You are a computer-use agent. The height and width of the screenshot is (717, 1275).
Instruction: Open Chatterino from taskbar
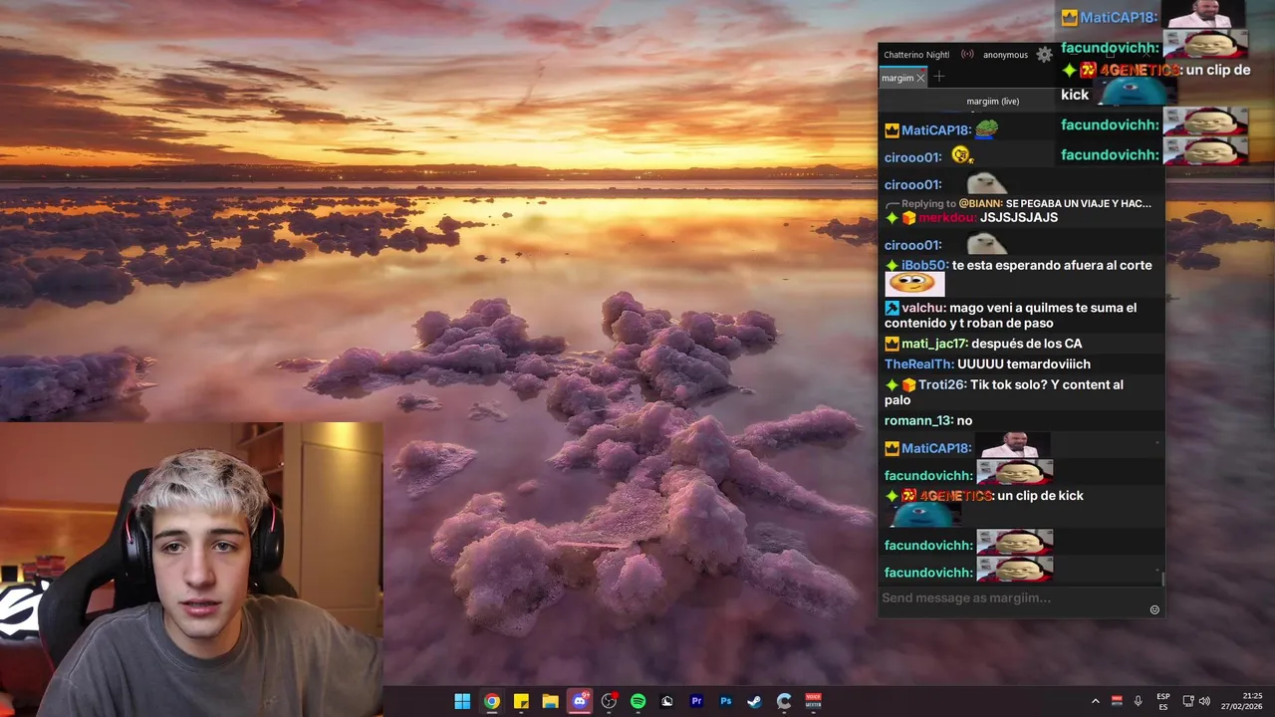784,701
